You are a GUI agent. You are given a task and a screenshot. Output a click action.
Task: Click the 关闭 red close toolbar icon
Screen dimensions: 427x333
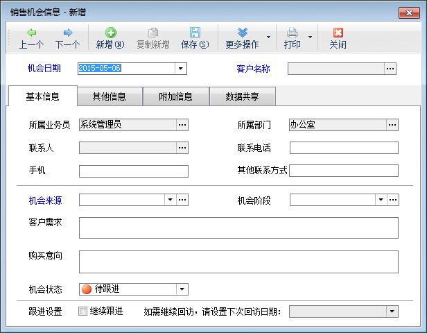tap(338, 33)
